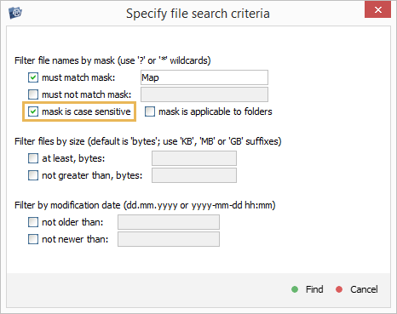The image size is (397, 314).
Task: Click the 'not older than' date field
Action: (x=169, y=222)
